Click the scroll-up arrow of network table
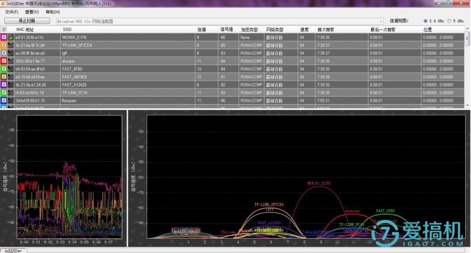This screenshot has height=253, width=471. 467,28
